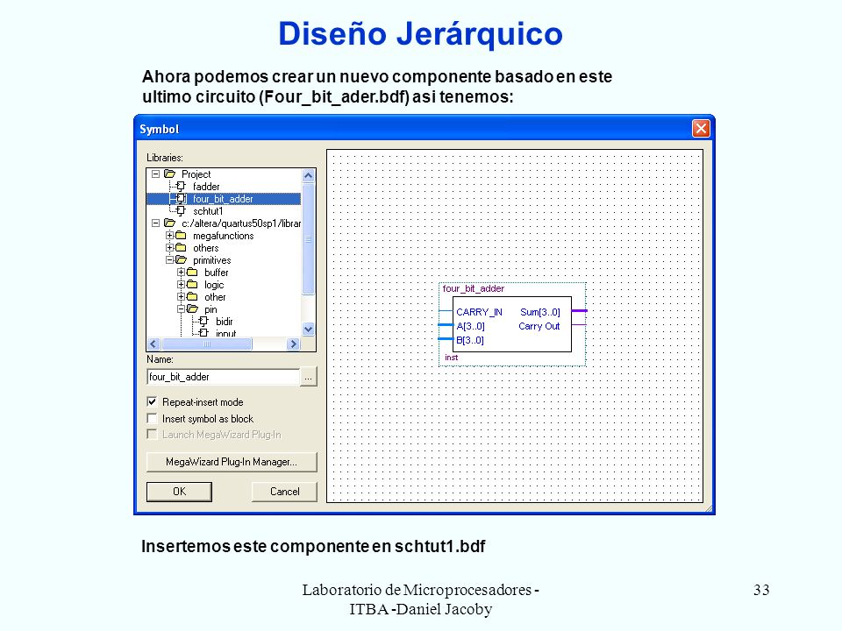Click the libraries vertical scrollbar thumb
Screen dimensions: 842x631
click(x=308, y=238)
